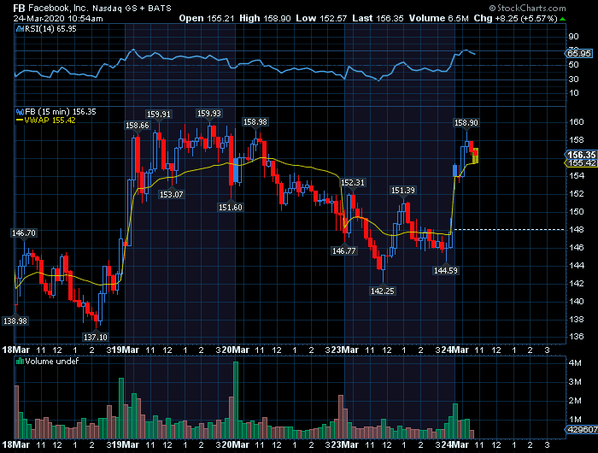Screen dimensions: 598x453
Task: Click the 159.91 price high label
Action: (159, 115)
